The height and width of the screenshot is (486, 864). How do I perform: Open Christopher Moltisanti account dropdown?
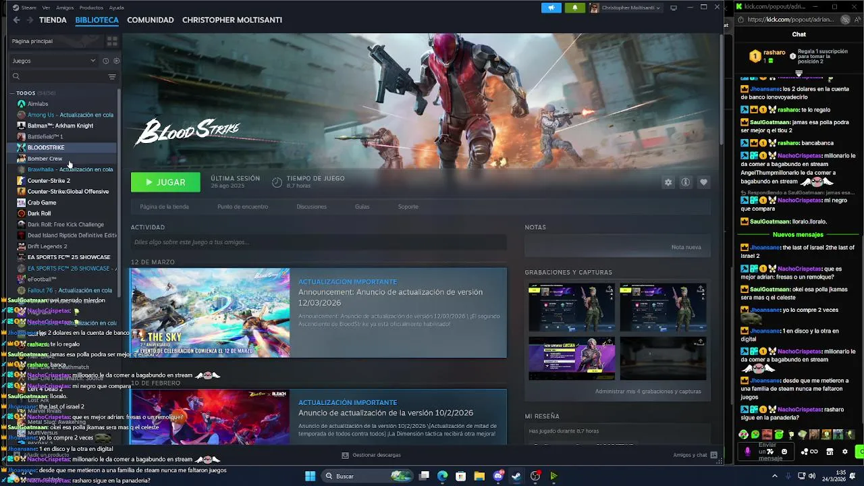pyautogui.click(x=625, y=7)
